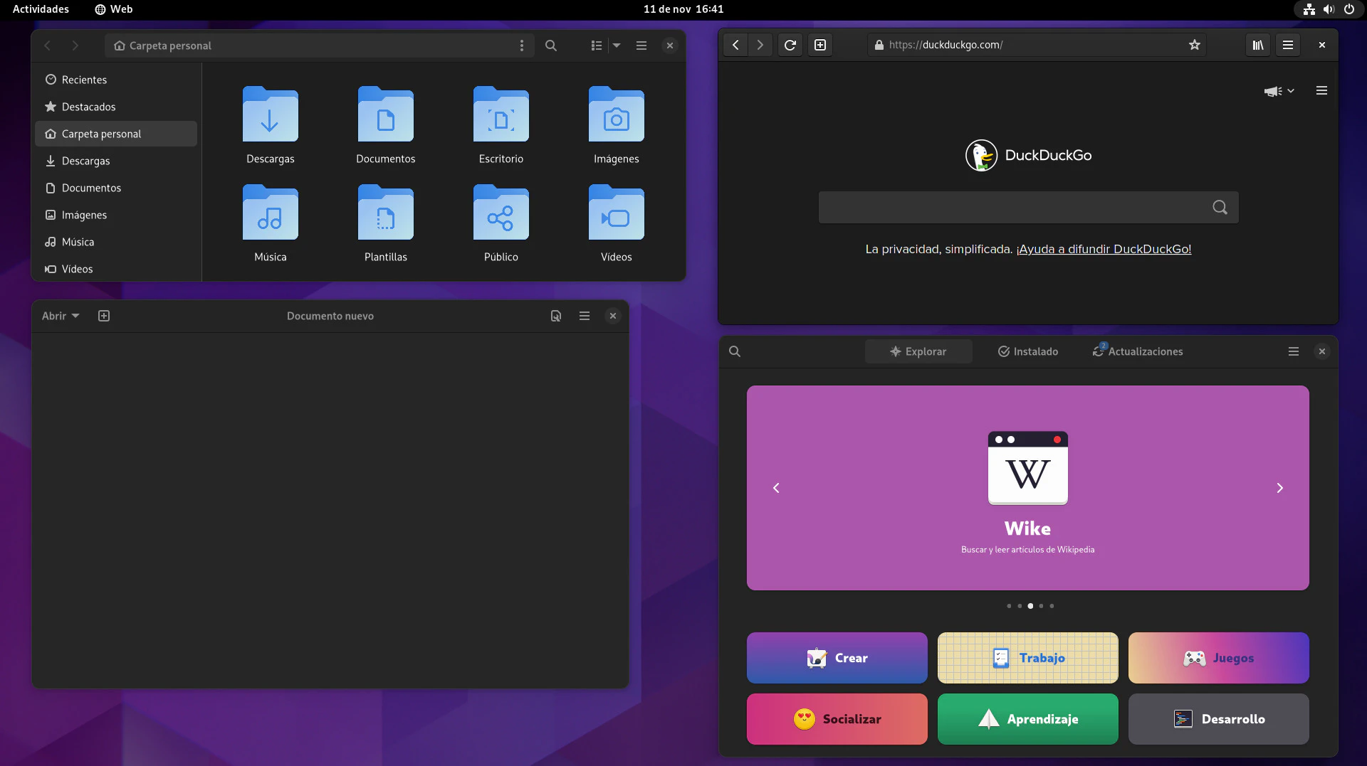Show next featured app in carousel

(x=1279, y=488)
